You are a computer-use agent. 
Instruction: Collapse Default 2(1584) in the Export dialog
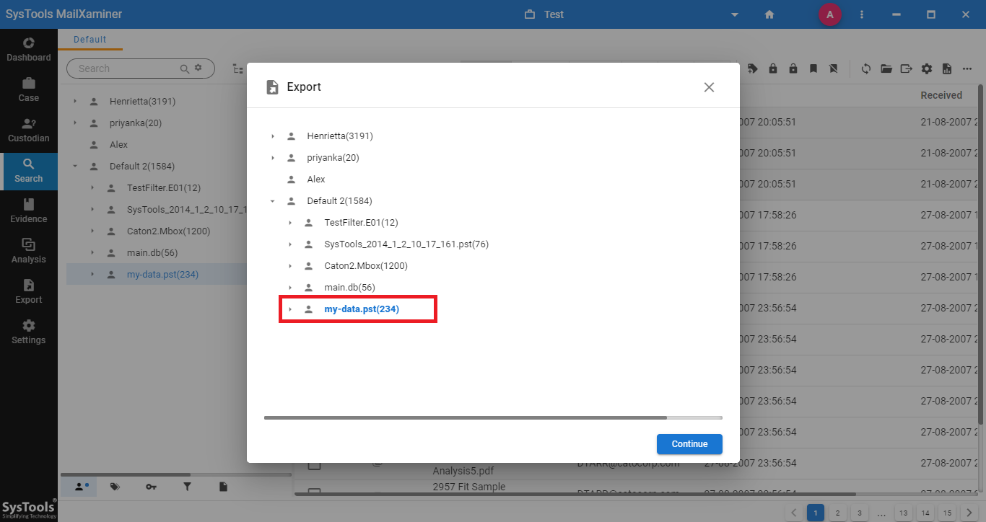click(x=273, y=201)
